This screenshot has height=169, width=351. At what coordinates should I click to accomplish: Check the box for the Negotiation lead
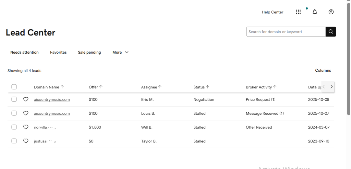(14, 99)
